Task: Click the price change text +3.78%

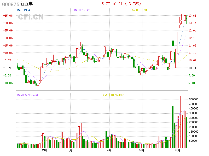Action: 133,4
